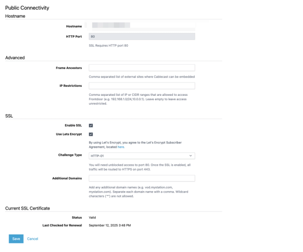Click the IP Restrictions label
The image size is (303, 252).
[71, 85]
